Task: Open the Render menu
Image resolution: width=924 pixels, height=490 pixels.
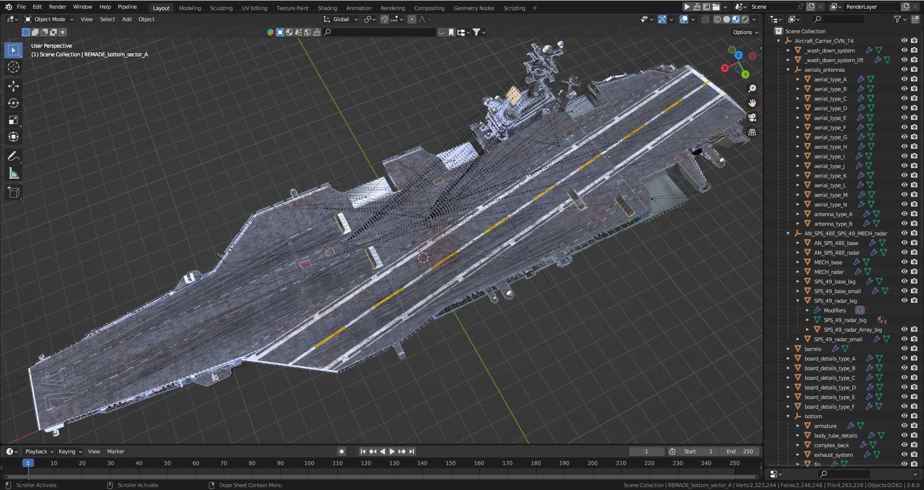Action: point(57,7)
